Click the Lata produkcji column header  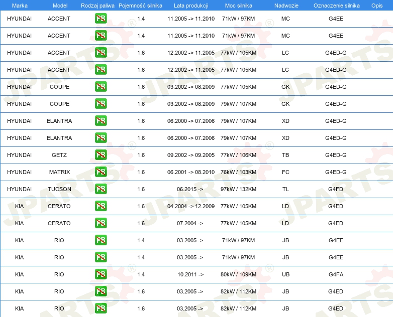click(191, 6)
